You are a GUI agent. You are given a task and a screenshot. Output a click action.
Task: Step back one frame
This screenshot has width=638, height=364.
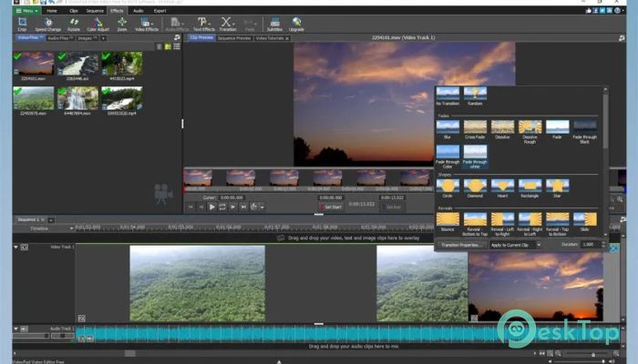tap(201, 207)
